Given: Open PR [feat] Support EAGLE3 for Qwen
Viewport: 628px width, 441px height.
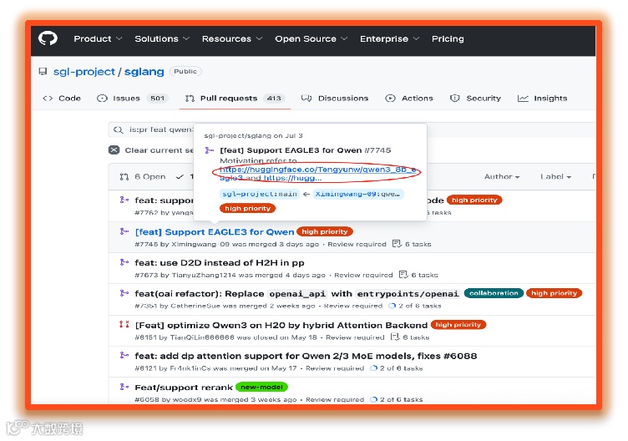Looking at the screenshot, I should pyautogui.click(x=215, y=232).
